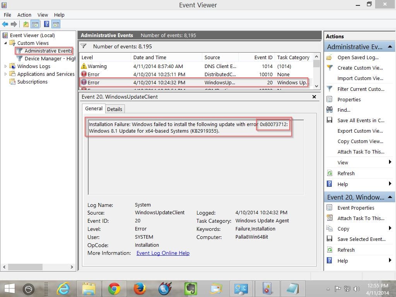Open the Action menu
This screenshot has height=297, width=396.
[24, 15]
